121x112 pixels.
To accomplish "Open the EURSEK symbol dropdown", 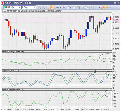I will point(20,8).
